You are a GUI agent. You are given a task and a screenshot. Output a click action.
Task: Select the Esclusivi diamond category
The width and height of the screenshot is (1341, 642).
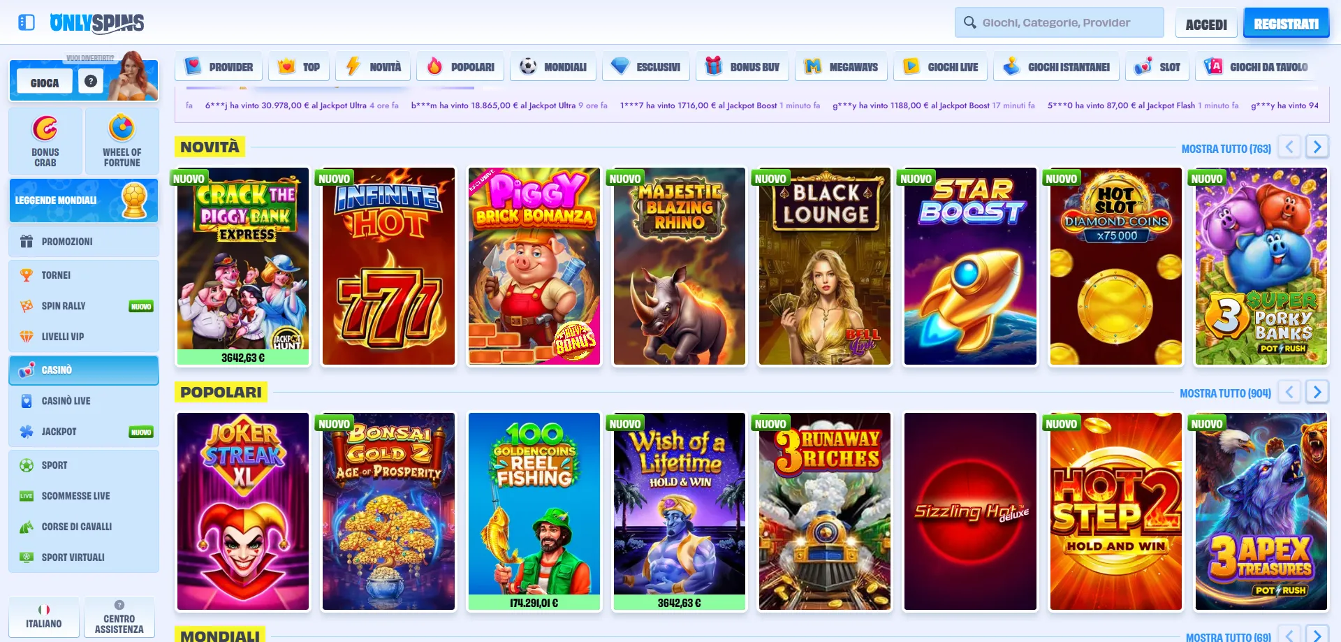pyautogui.click(x=646, y=67)
